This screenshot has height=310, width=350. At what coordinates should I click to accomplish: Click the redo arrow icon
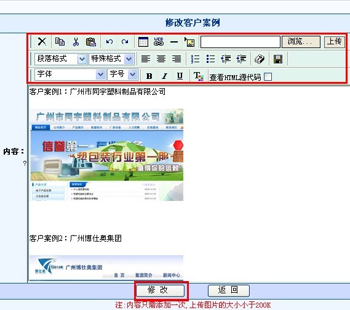point(125,42)
